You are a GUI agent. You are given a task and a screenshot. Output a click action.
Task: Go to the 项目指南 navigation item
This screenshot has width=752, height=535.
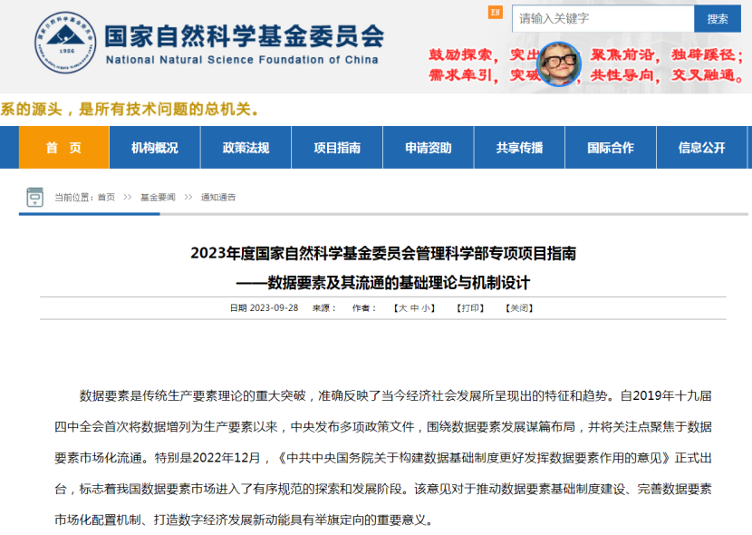337,148
